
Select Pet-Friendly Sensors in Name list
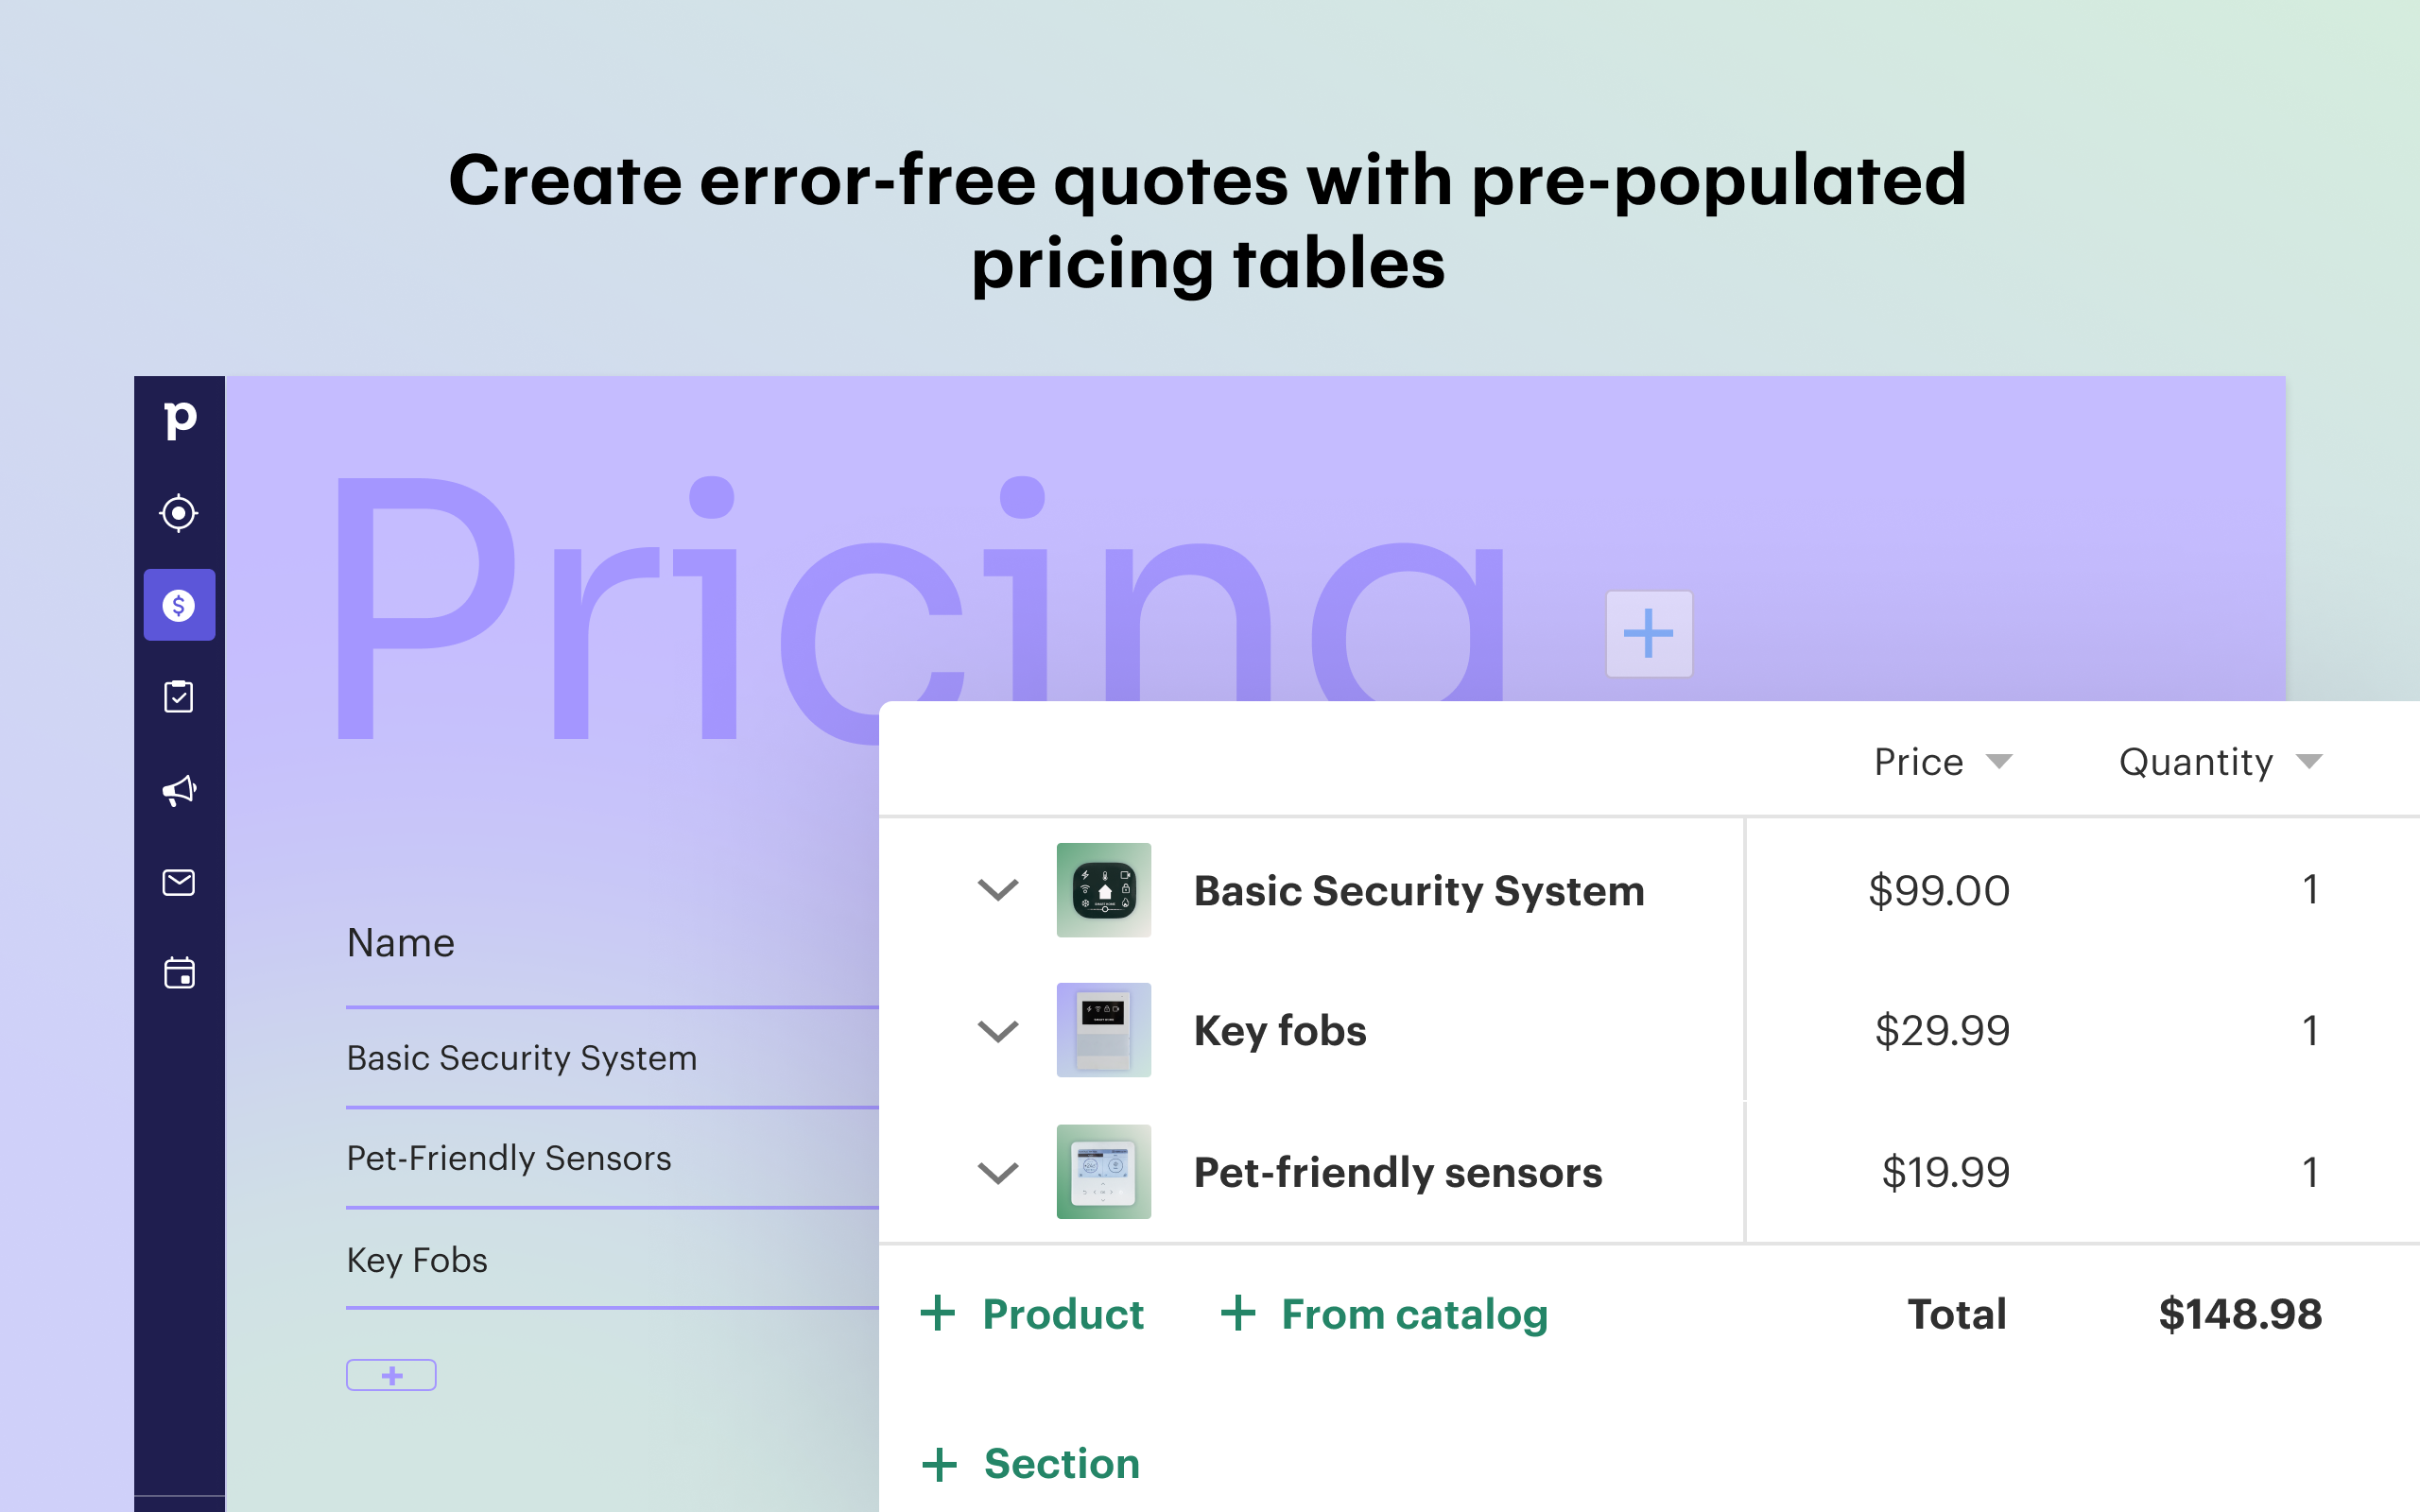pos(509,1158)
